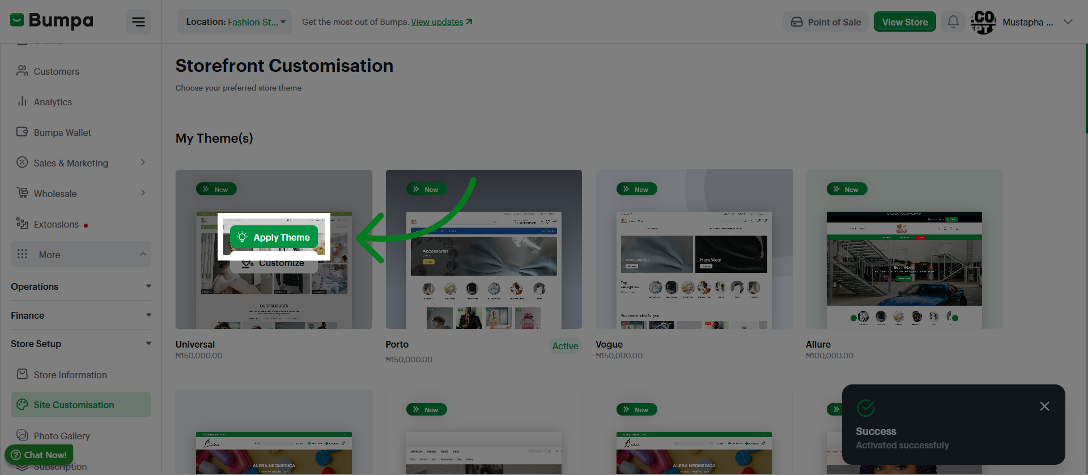
Task: Expand the account dropdown chevron
Action: tap(1068, 22)
